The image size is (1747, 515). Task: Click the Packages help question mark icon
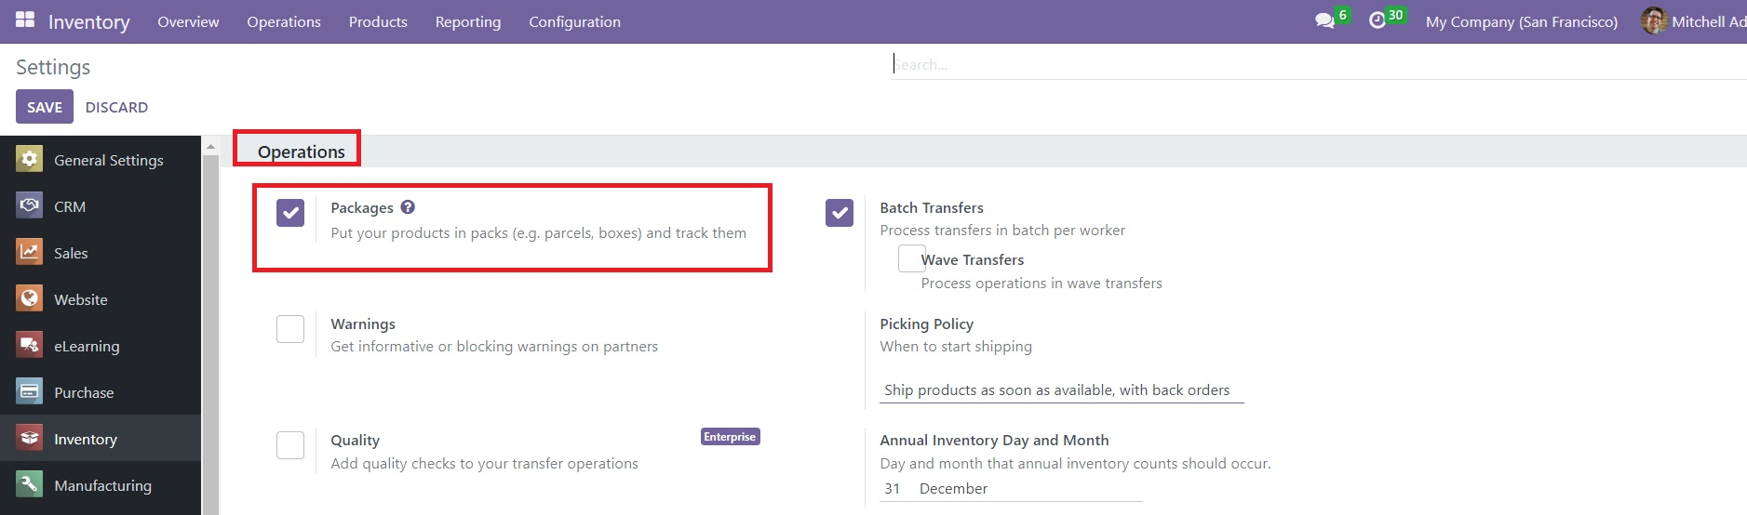point(408,207)
